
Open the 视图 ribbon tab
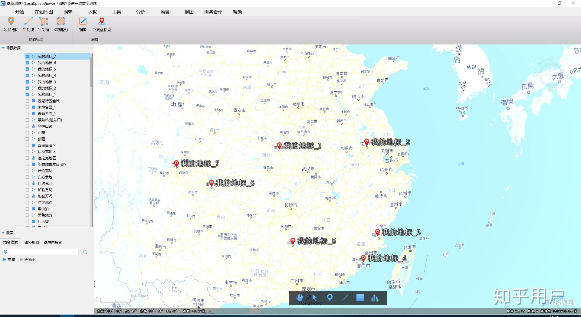[189, 12]
